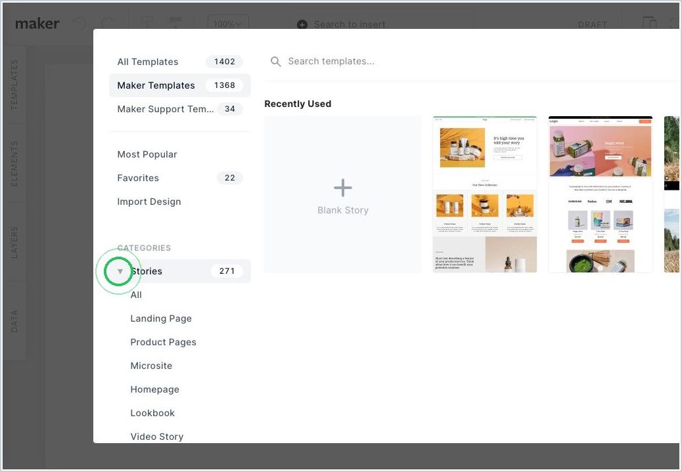Select the Maker Templates filter
Viewport: 682px width, 472px height.
(x=179, y=85)
